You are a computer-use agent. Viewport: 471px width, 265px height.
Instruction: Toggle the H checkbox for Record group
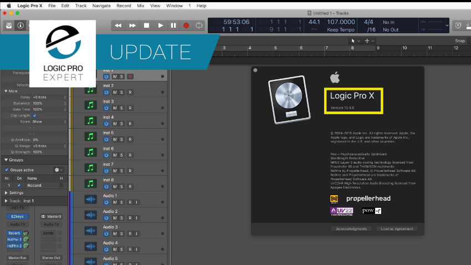62,185
